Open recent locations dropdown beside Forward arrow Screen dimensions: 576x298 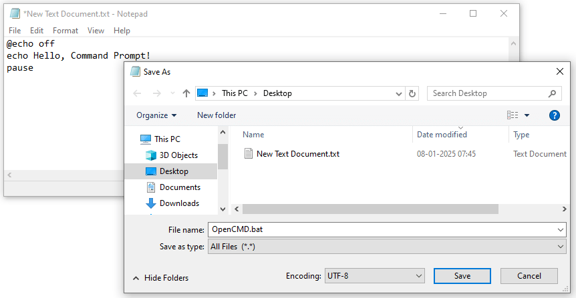[172, 93]
